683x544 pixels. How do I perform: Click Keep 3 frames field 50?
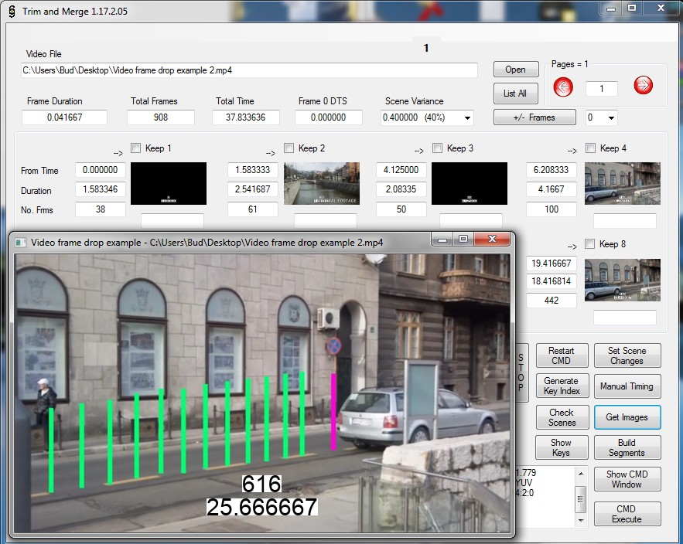(401, 209)
